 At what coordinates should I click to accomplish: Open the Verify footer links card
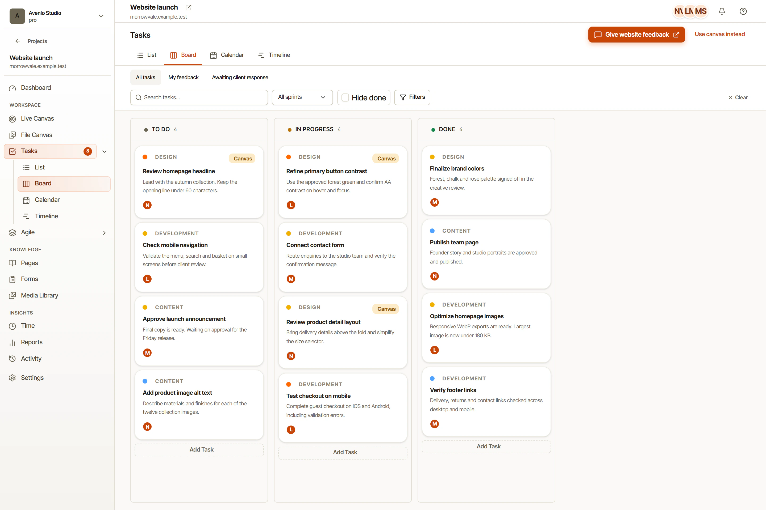[486, 402]
